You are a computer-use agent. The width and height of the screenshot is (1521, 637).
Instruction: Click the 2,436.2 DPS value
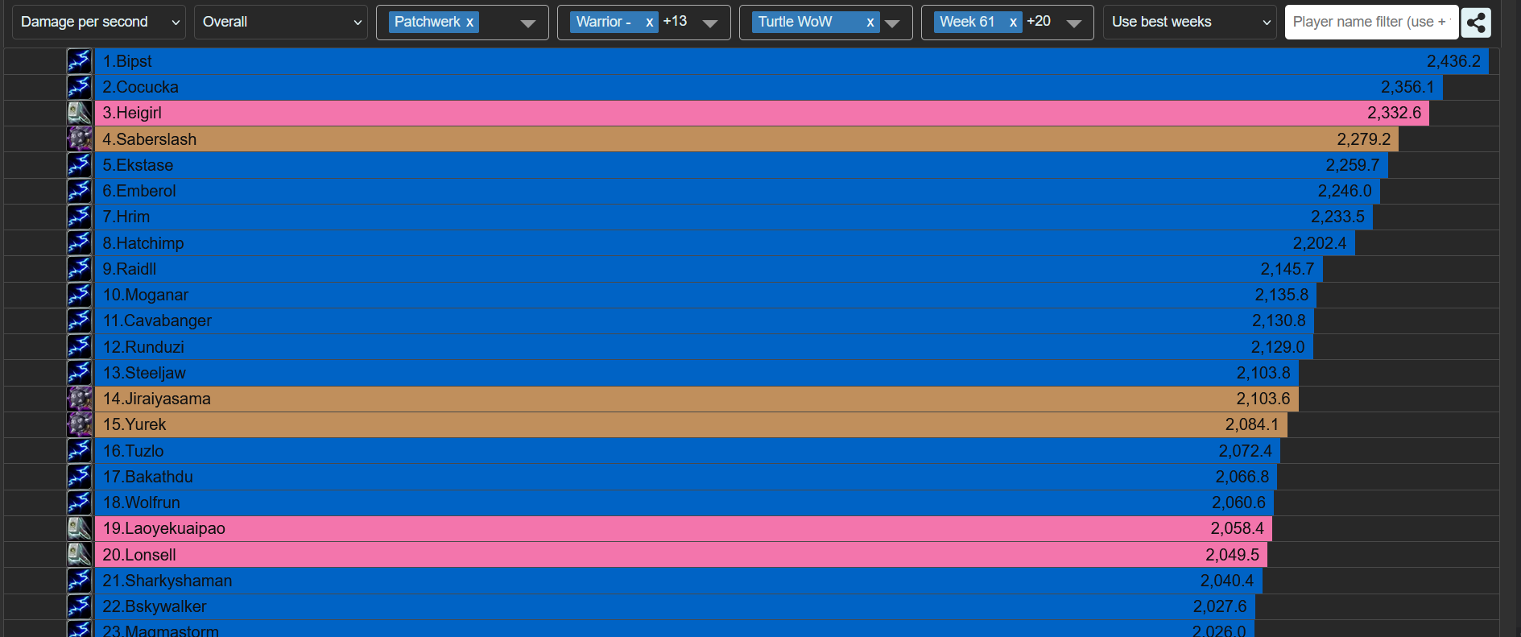[1453, 61]
